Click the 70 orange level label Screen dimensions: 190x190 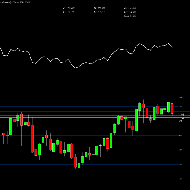click(x=182, y=119)
